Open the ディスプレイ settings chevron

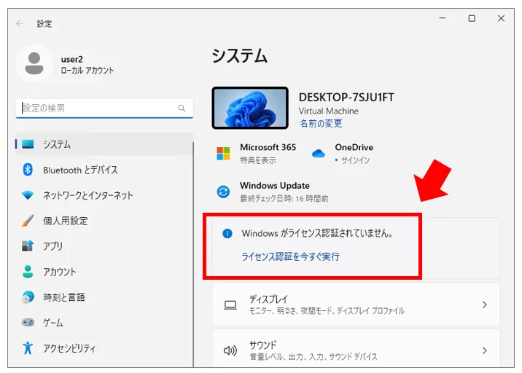coord(484,305)
